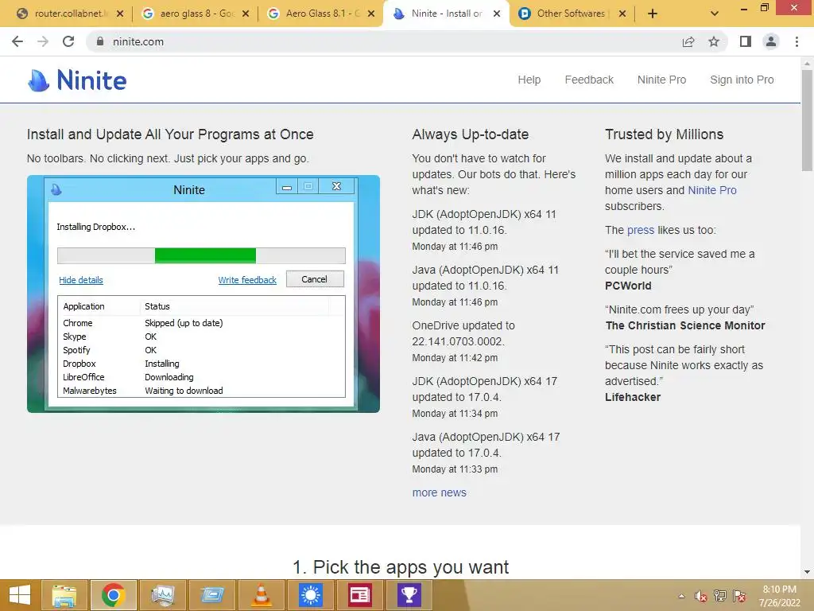The width and height of the screenshot is (814, 611).
Task: Close the router.collabnet tab
Action: tap(120, 14)
